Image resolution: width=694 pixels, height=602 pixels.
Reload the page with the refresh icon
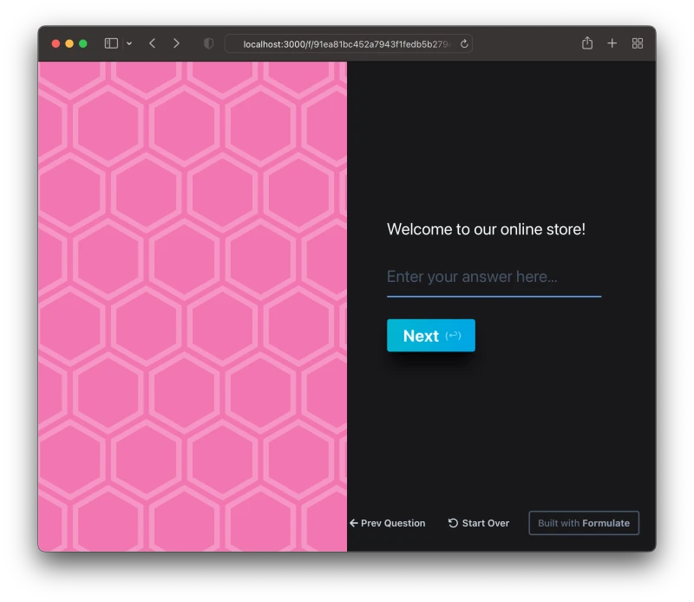[464, 43]
